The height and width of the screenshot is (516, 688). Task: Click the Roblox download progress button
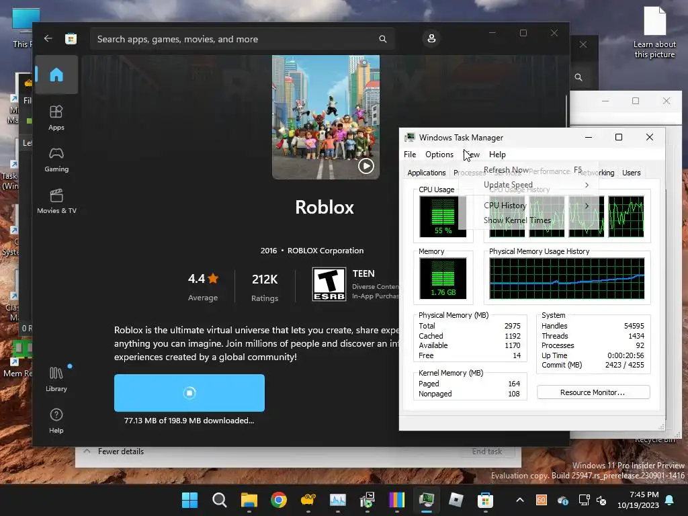point(189,392)
